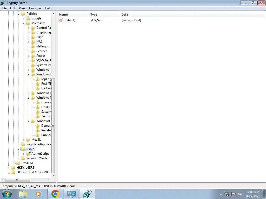266x199 pixels.
Task: Expand the Edge key
Action: coord(28,37)
